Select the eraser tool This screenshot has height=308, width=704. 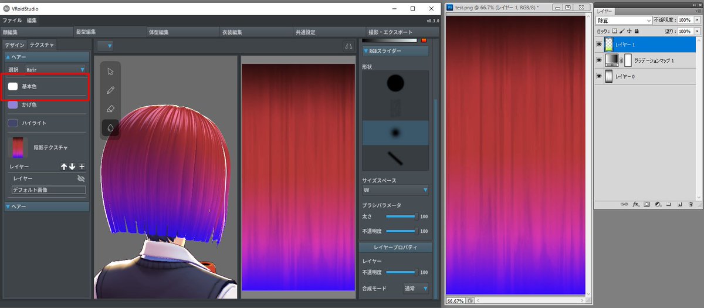tap(110, 109)
